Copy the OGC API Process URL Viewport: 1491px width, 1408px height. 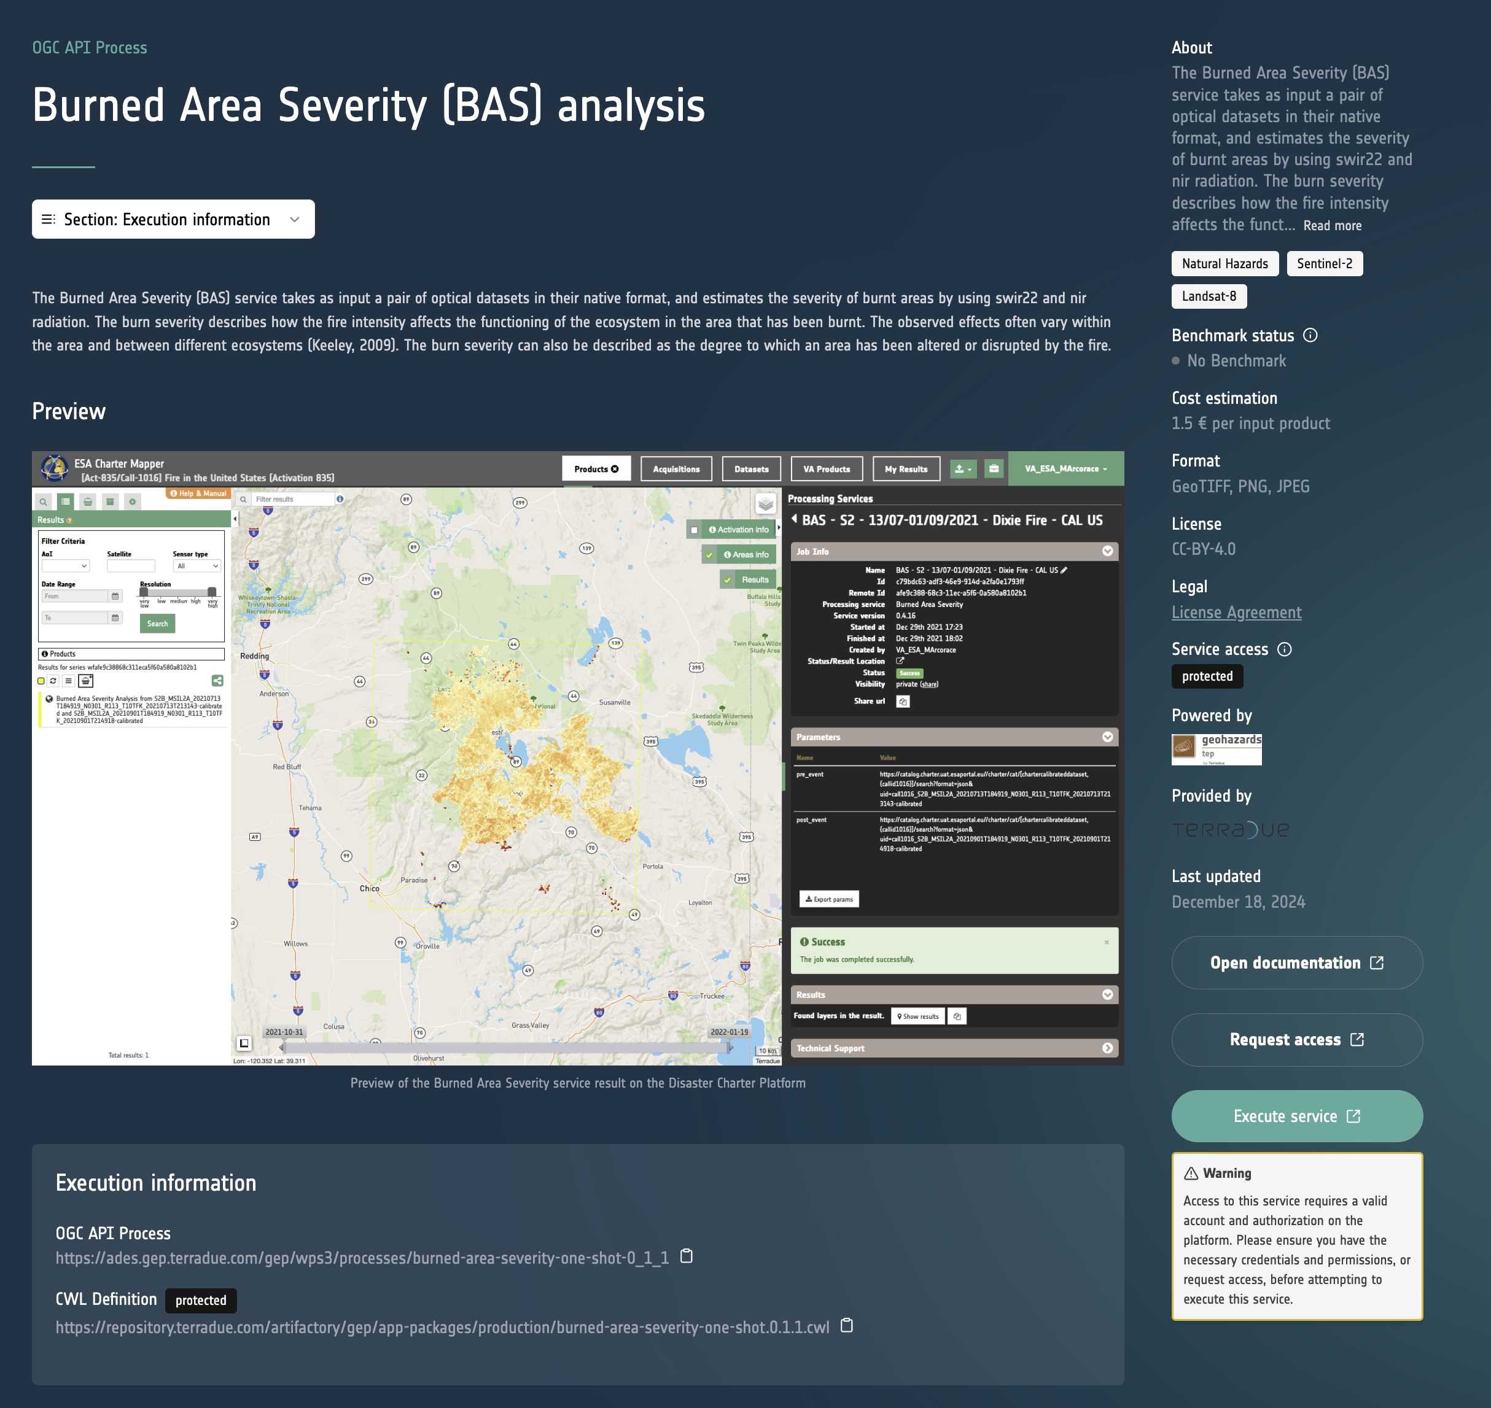[x=685, y=1256]
